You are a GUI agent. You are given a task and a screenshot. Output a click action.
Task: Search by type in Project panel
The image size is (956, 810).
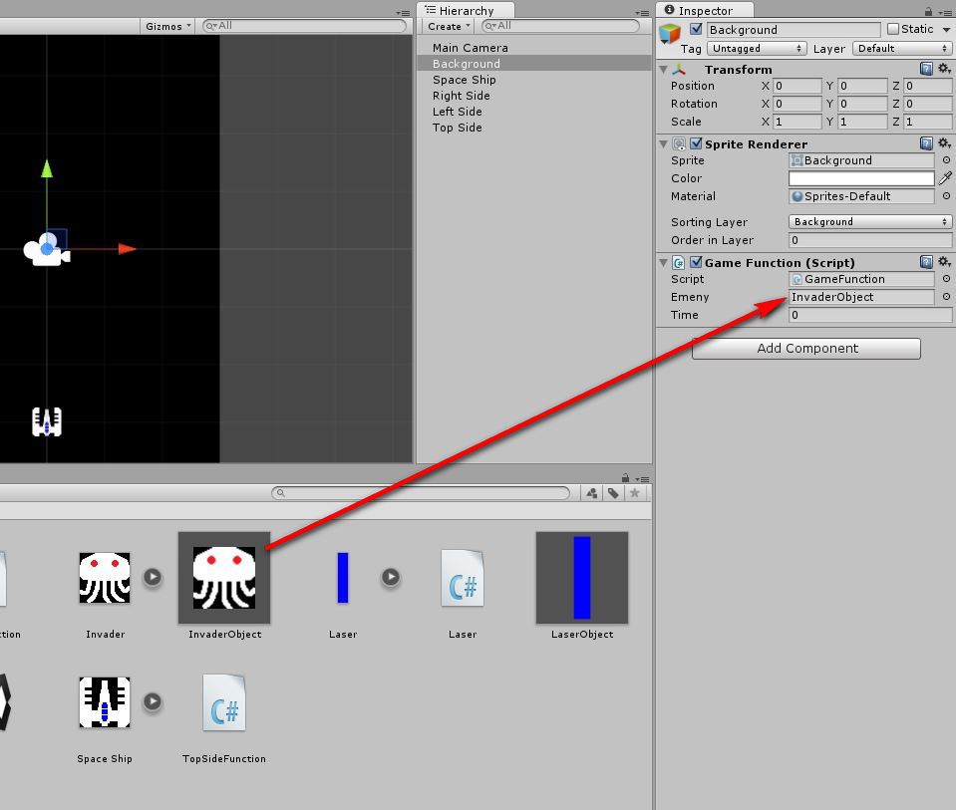click(x=592, y=493)
